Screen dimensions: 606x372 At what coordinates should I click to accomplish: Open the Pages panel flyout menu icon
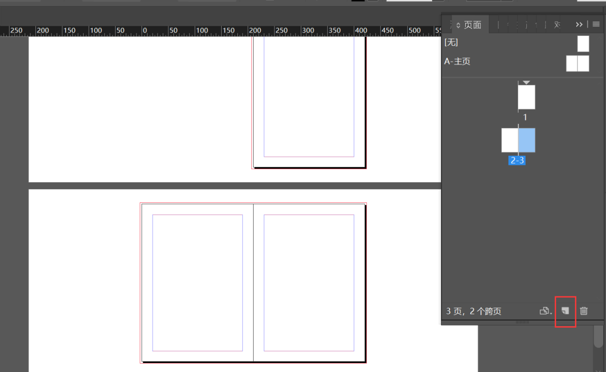(x=595, y=24)
